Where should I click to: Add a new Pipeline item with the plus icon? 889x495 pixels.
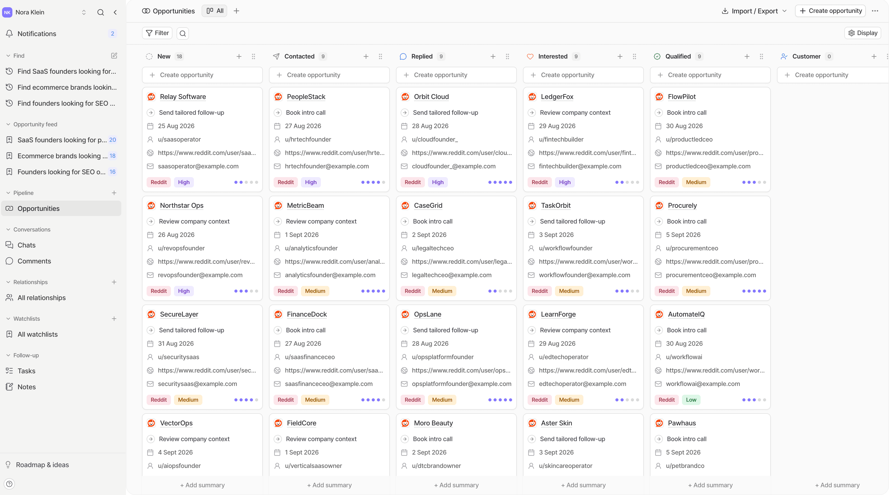pos(114,193)
